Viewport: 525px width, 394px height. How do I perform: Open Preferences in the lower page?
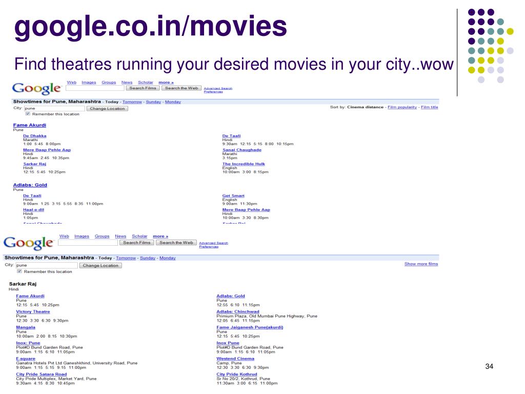(x=209, y=247)
